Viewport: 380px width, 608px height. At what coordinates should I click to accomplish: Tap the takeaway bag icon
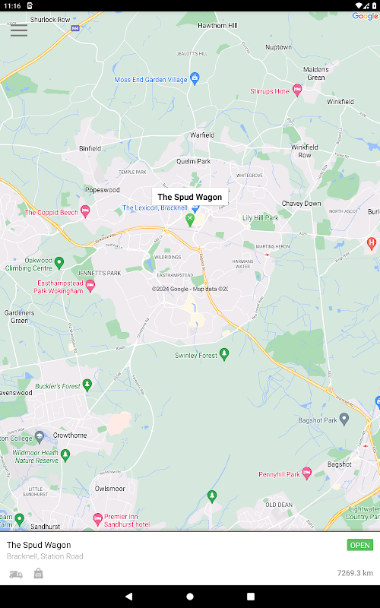coord(38,573)
